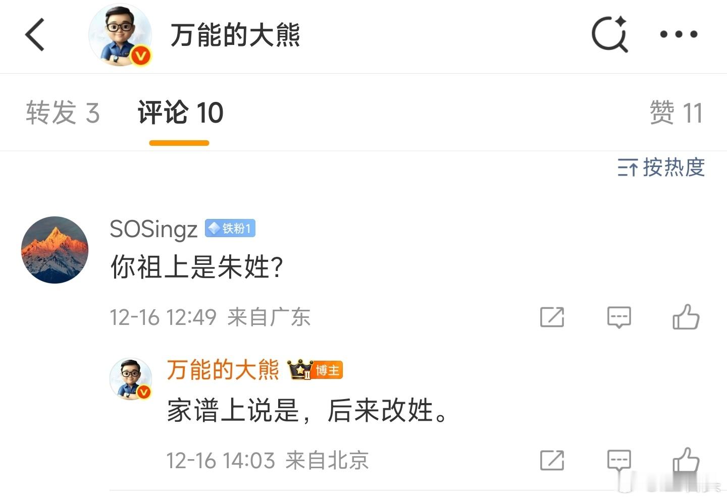727x500 pixels.
Task: Open the three-dot more options menu
Action: (679, 34)
